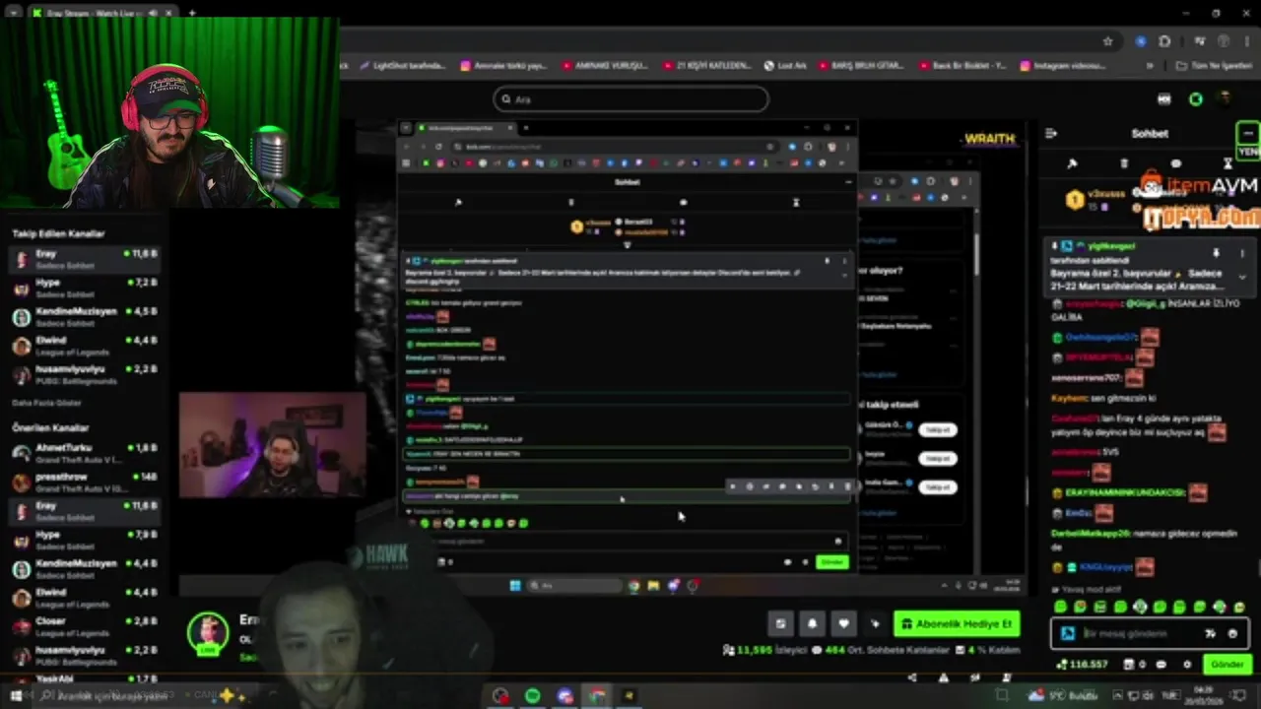Screen dimensions: 1261x709
Task: Open the clip icon button below stream
Action: (780, 623)
